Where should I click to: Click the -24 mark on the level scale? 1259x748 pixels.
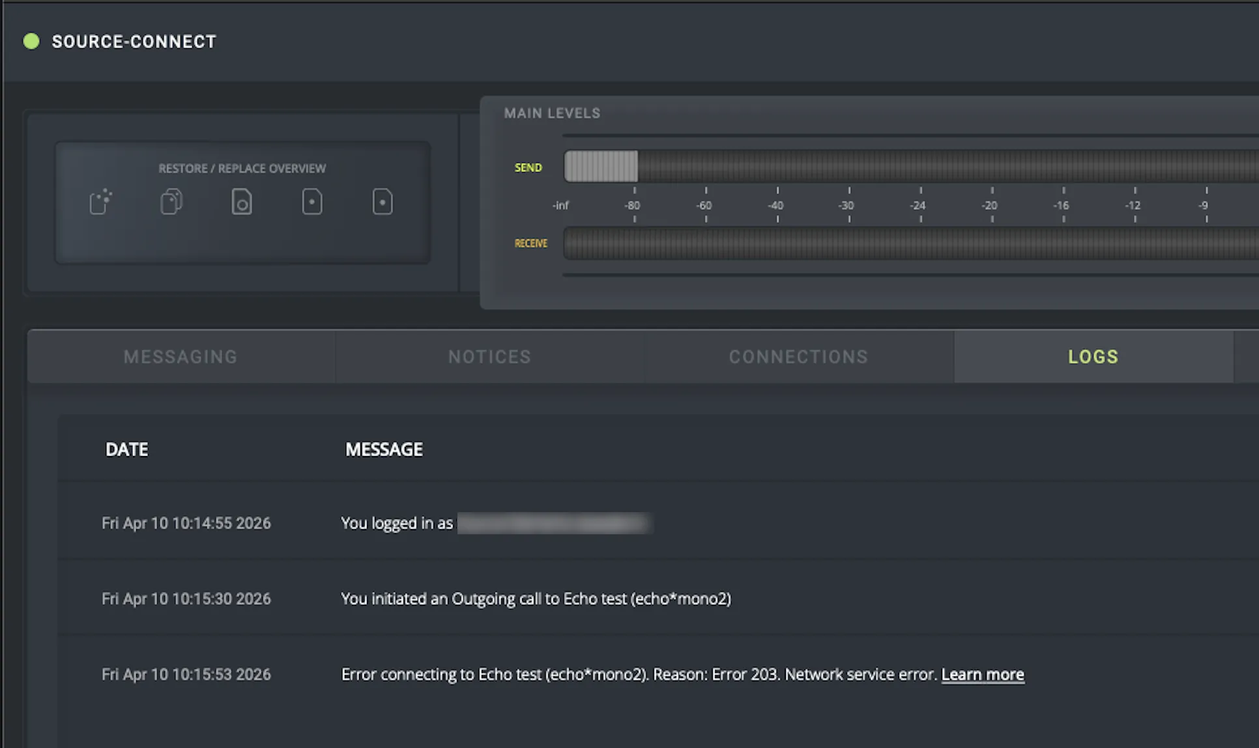[918, 205]
